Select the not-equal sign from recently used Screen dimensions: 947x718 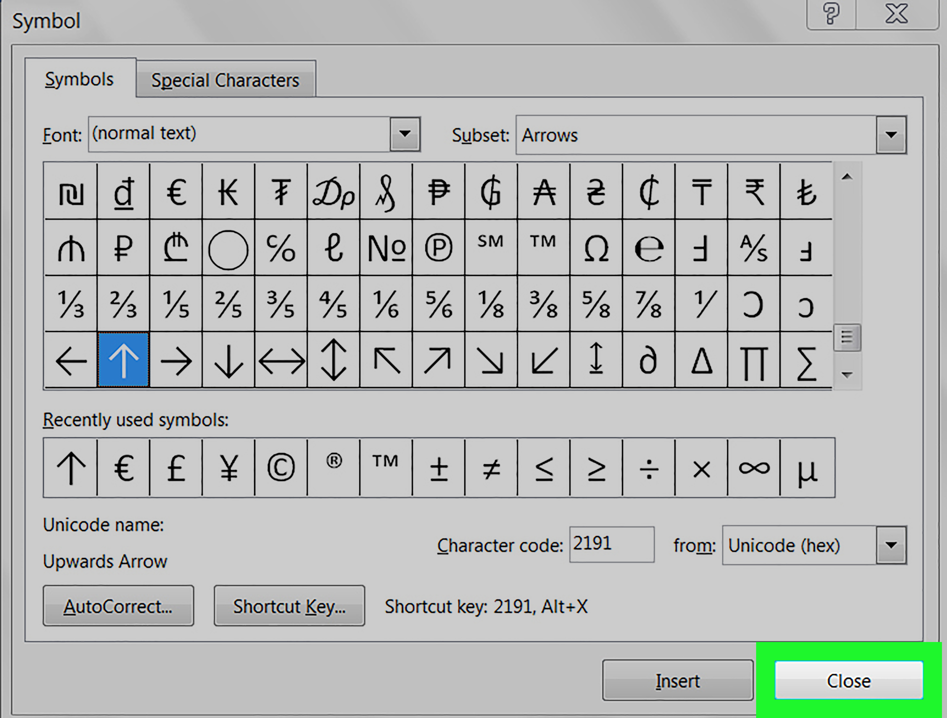coord(491,468)
